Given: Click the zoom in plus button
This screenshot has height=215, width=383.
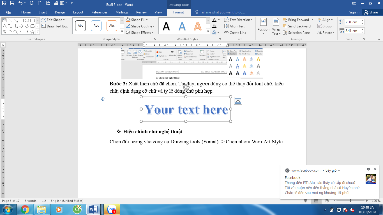Looking at the screenshot, I should [x=367, y=201].
